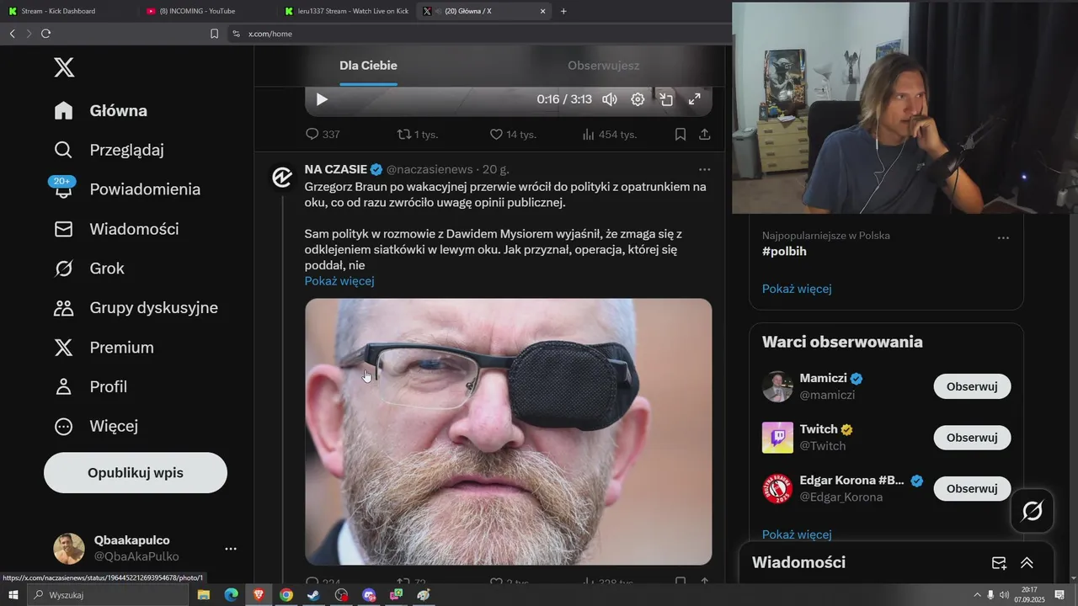This screenshot has width=1078, height=606.
Task: Show more trends via Pokaż więcej
Action: coord(797,289)
